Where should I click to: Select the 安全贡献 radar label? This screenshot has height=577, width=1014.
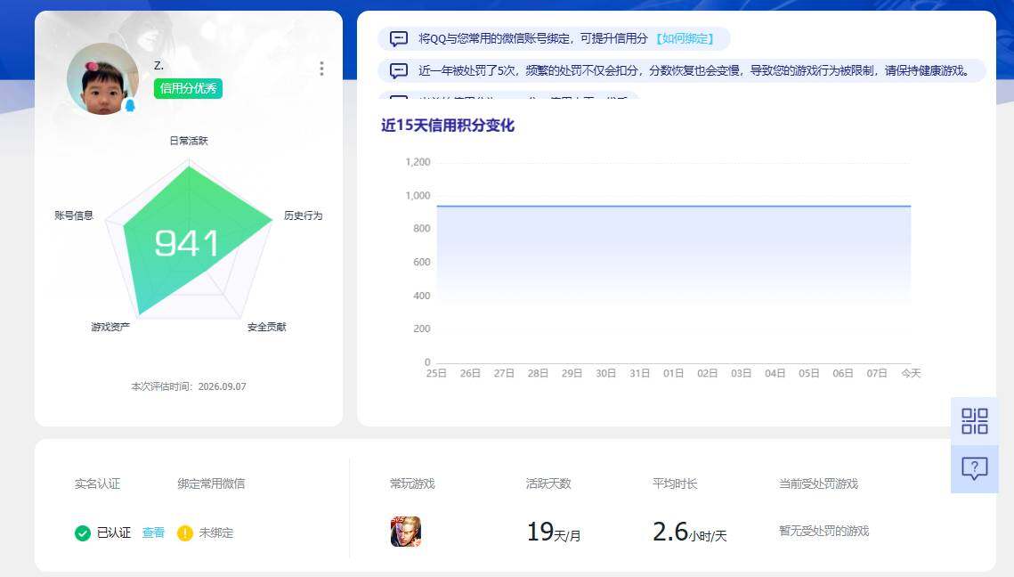pos(266,327)
